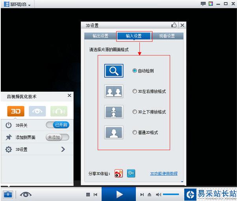This screenshot has width=237, height=201.
Task: Share via the blue Tencent Weibo icon
Action: (131, 173)
